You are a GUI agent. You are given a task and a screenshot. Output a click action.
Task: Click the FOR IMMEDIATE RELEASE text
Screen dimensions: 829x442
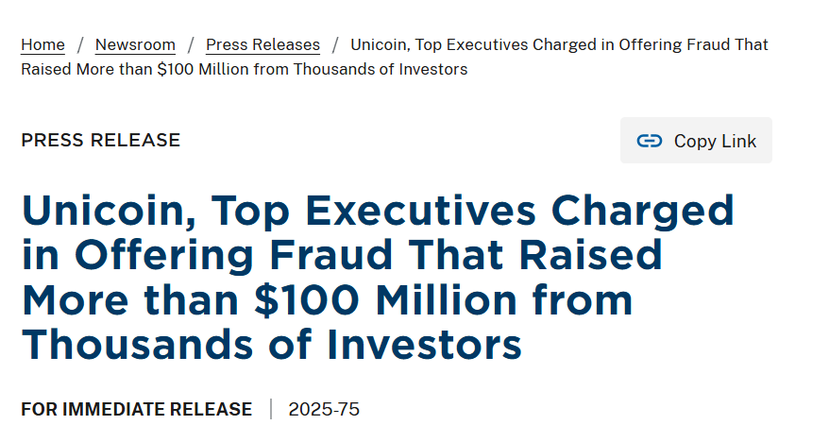pyautogui.click(x=136, y=409)
